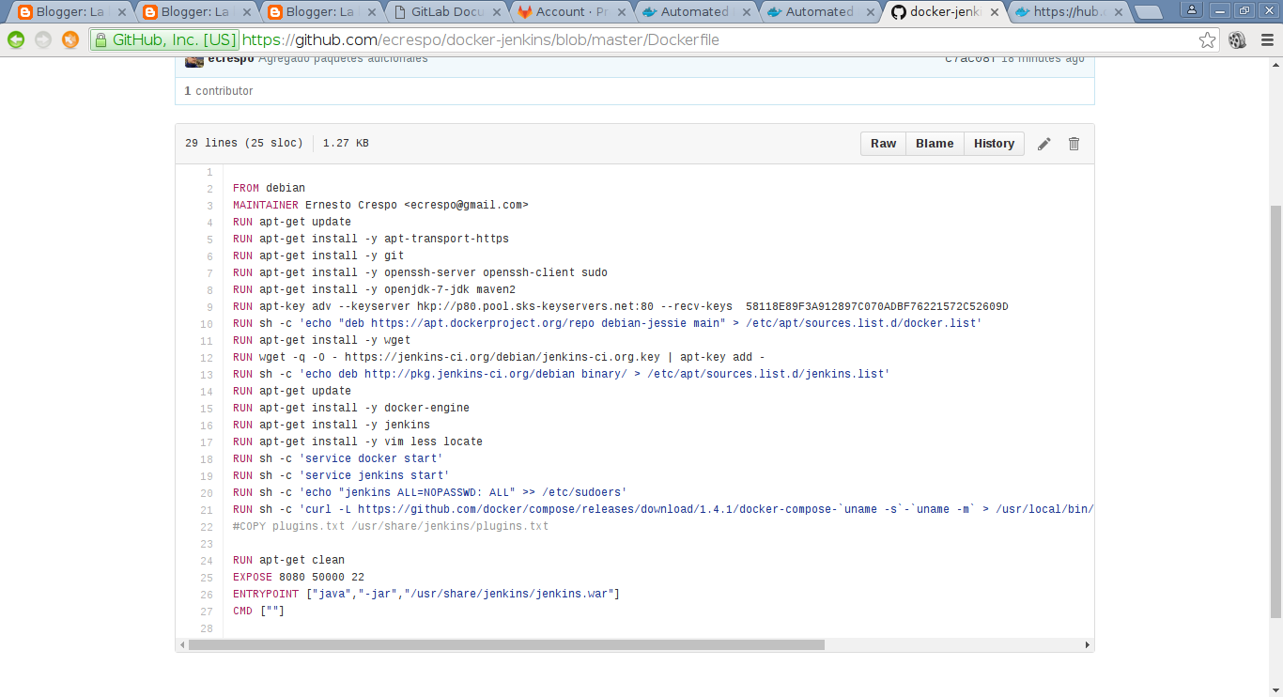This screenshot has height=697, width=1283.
Task: Open the browser menu icon at the far right
Action: (x=1265, y=39)
